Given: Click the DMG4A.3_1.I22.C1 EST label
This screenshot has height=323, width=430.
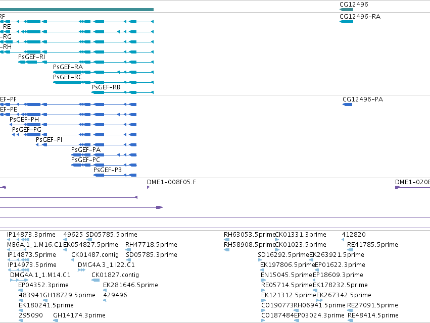Looking at the screenshot, I should pyautogui.click(x=106, y=265).
